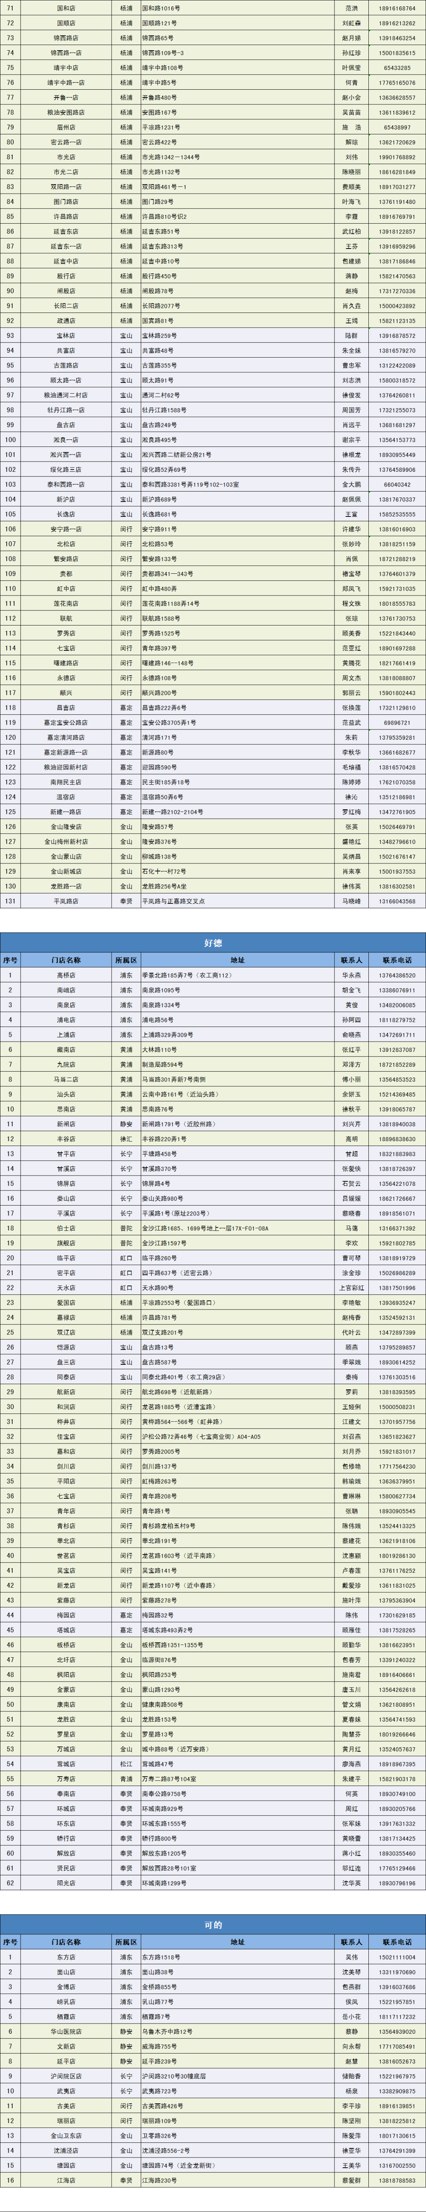Select the address 牡丹江路1588号
Screen dimensions: 426x2212
164,411
